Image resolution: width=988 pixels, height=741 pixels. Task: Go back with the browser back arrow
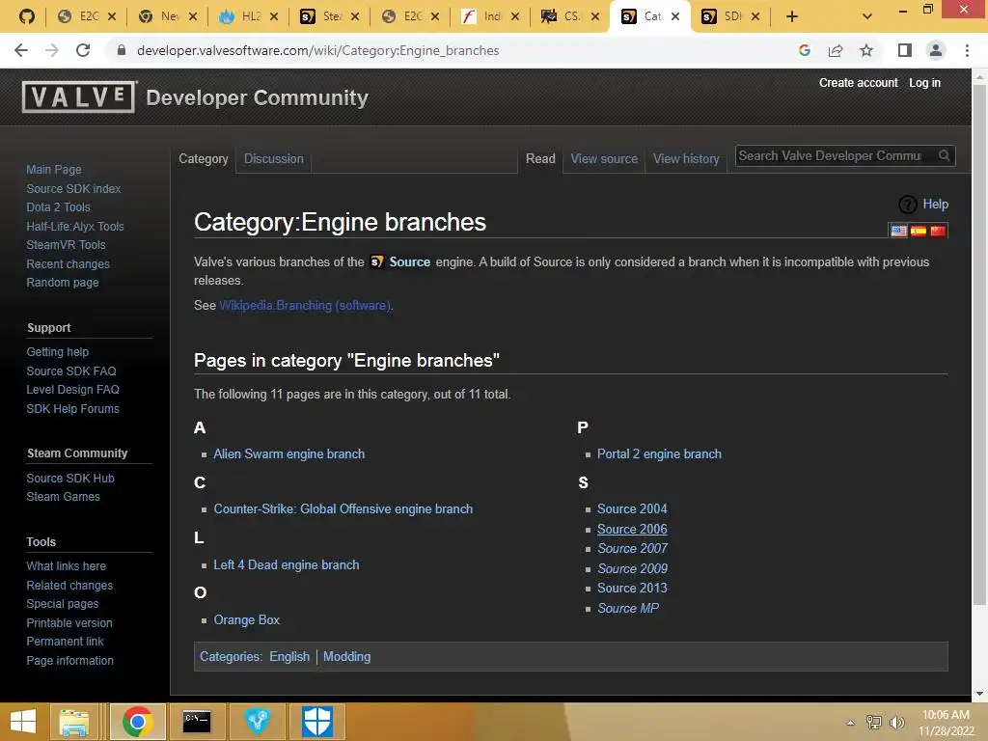click(x=21, y=50)
